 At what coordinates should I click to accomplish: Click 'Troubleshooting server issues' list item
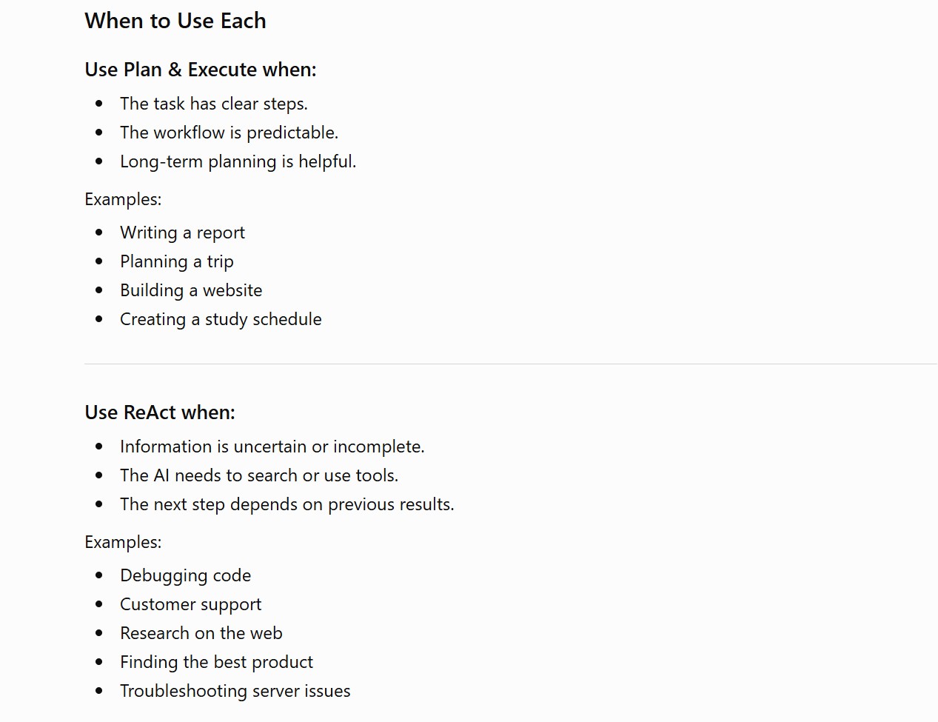click(x=235, y=691)
